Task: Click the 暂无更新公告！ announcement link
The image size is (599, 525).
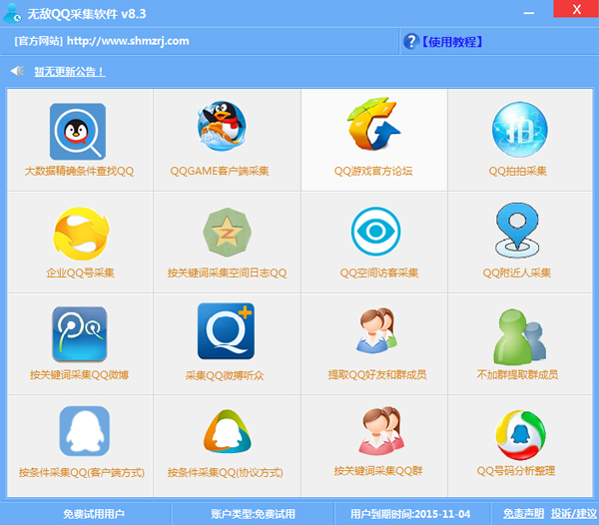Action: coord(70,72)
